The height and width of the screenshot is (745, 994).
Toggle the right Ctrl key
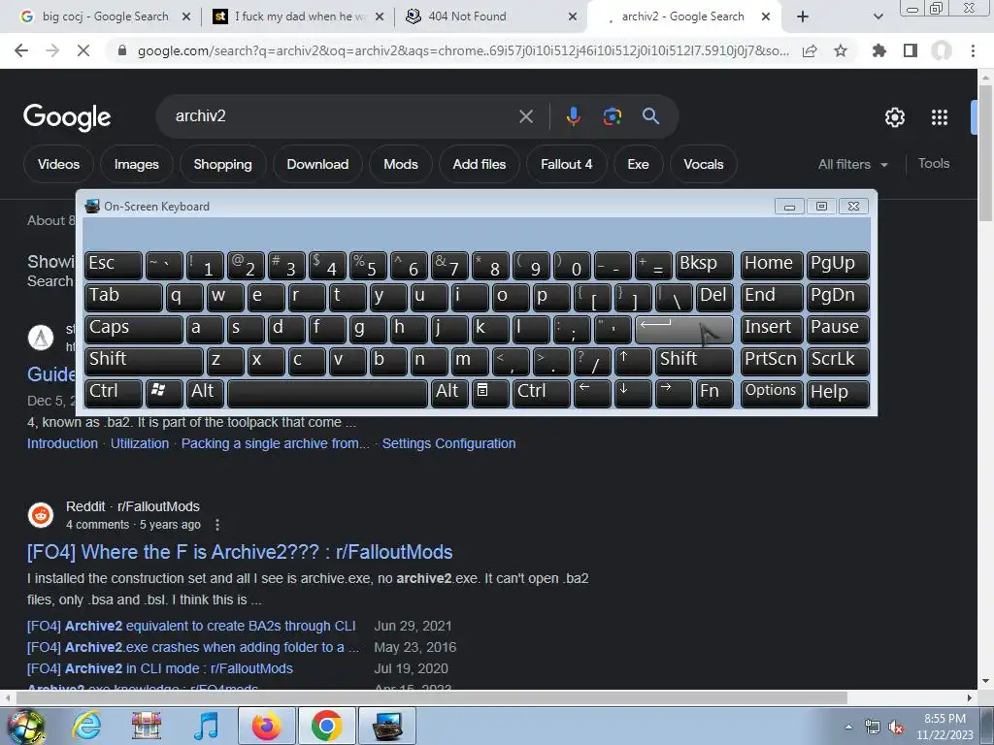click(541, 392)
